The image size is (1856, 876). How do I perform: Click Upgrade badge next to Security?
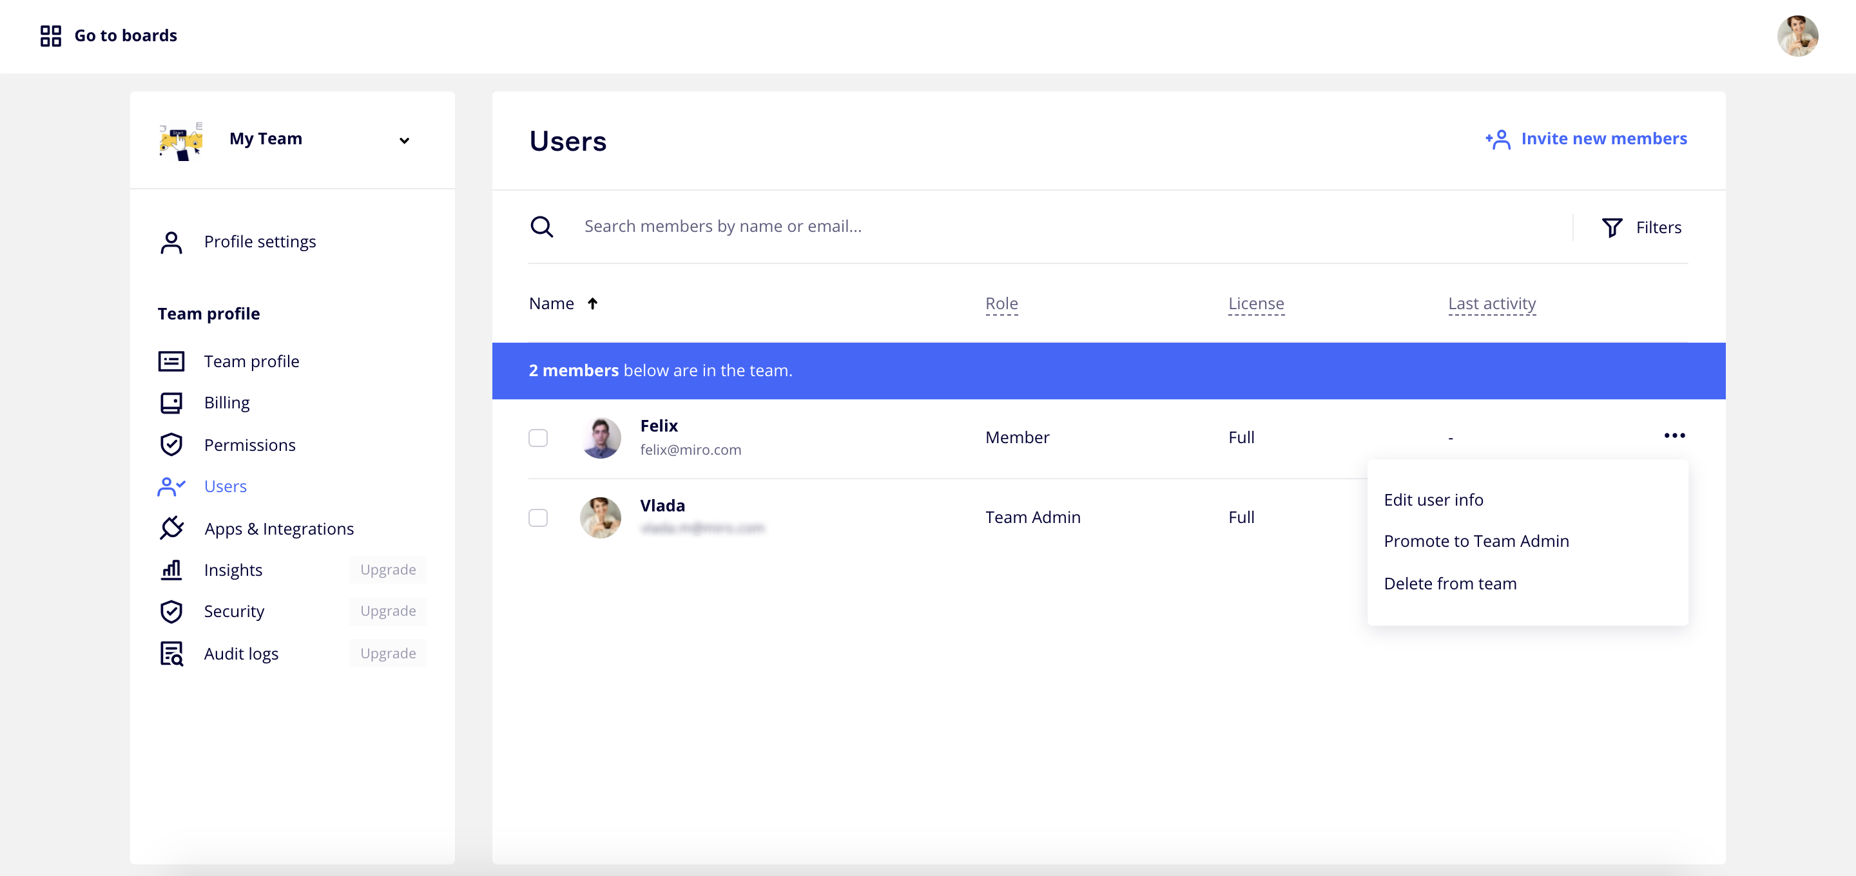coord(387,611)
